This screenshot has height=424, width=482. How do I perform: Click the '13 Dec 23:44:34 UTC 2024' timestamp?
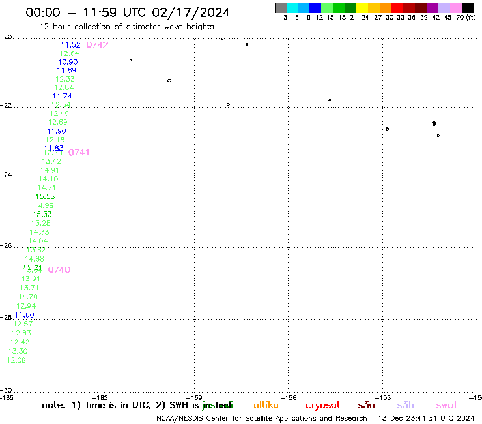click(427, 419)
